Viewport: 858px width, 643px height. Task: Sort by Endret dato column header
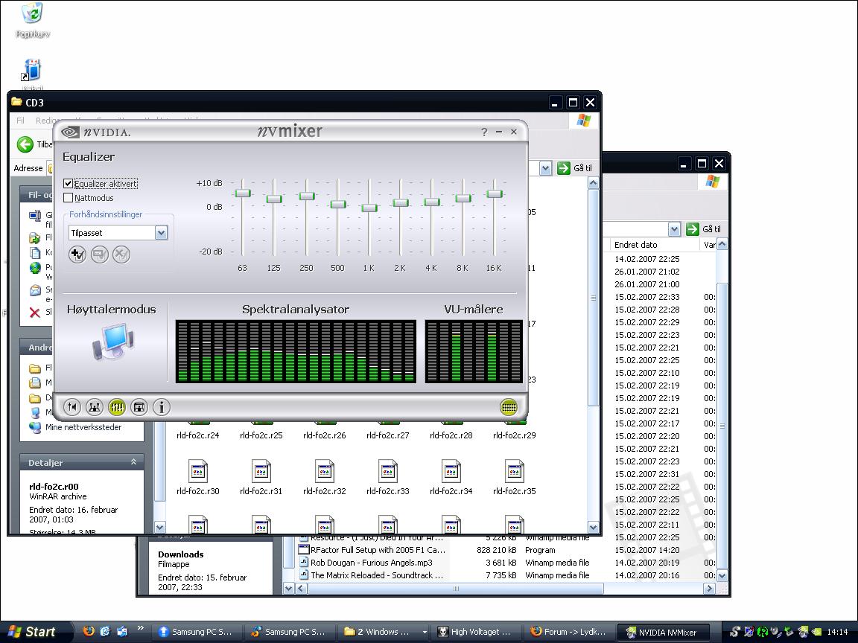coord(635,245)
